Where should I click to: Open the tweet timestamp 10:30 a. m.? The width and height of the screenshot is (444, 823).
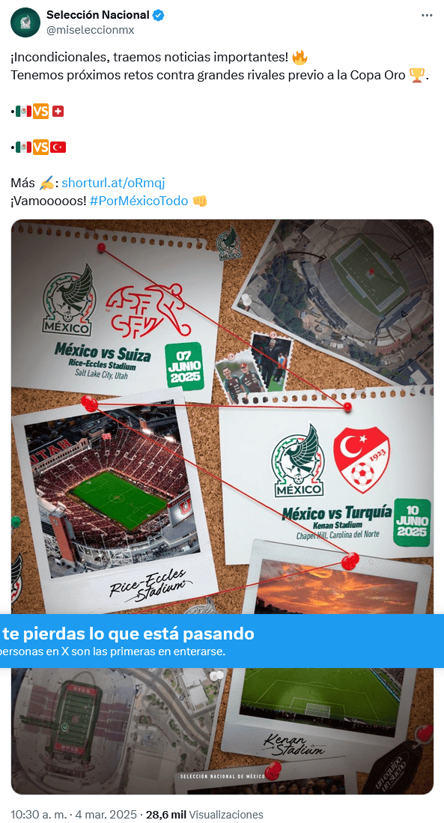[x=38, y=814]
